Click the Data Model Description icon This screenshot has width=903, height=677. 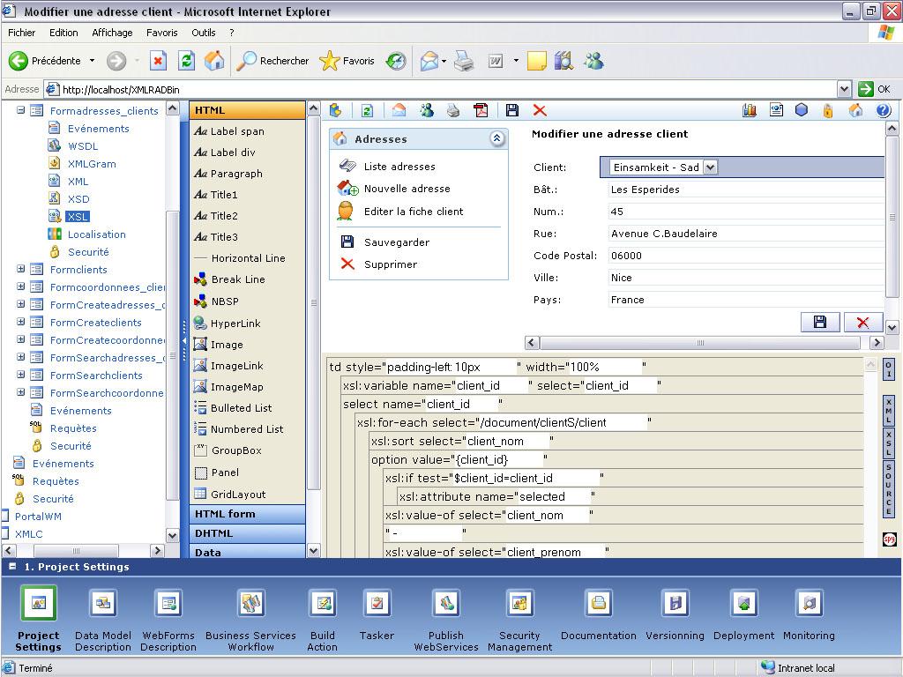coord(103,604)
